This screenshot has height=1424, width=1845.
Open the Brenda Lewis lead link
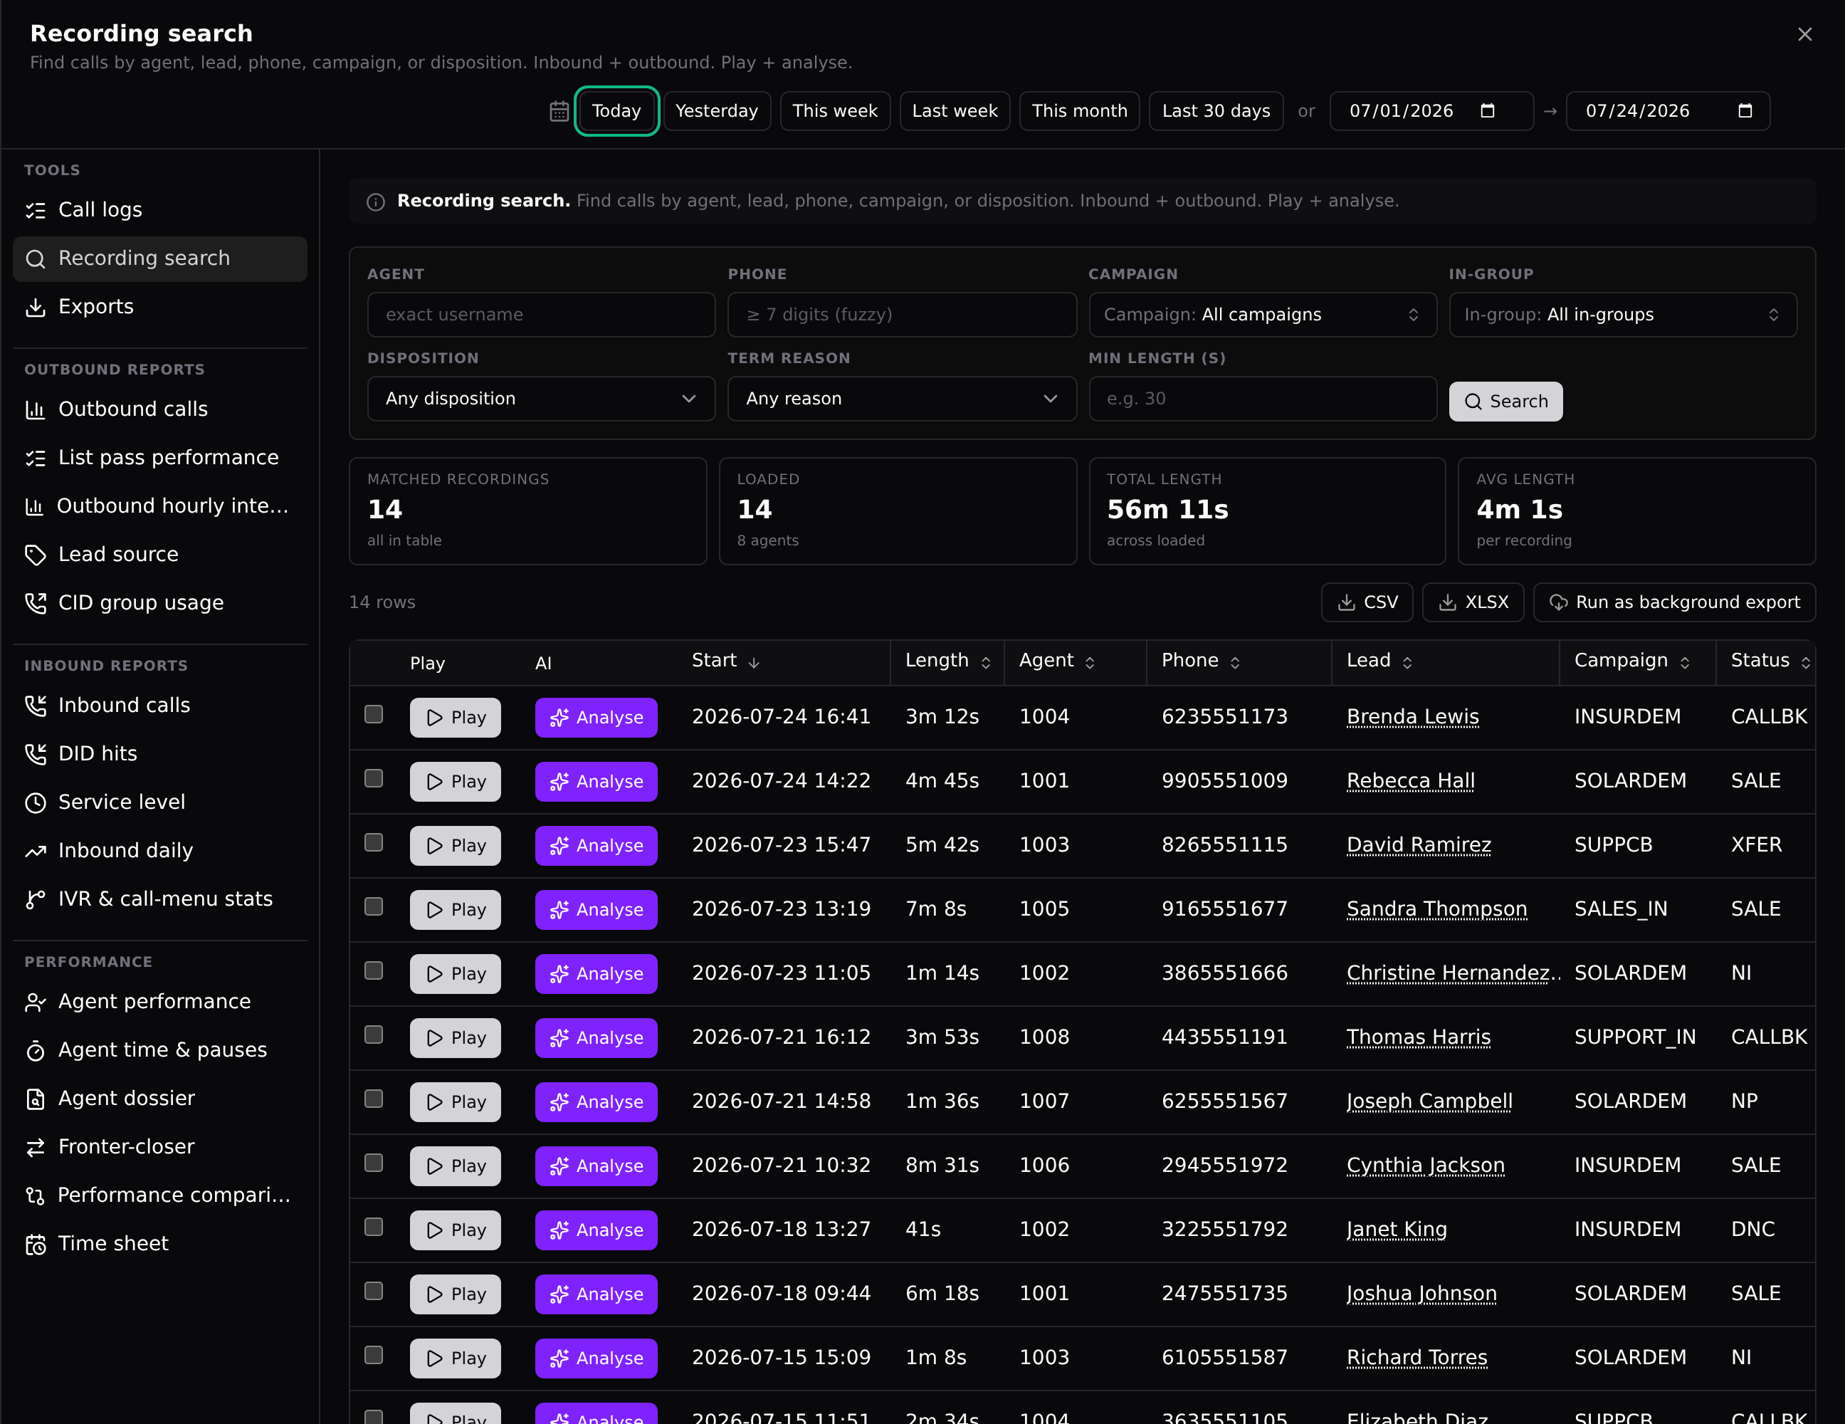(1412, 717)
